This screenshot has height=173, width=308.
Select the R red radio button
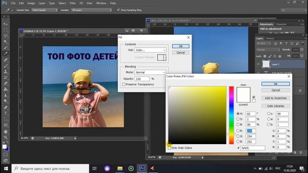238,131
